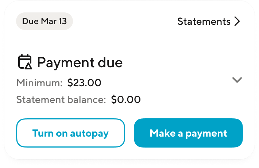Click the word "balance" in Statement balance
The width and height of the screenshot is (259, 168).
(89, 99)
